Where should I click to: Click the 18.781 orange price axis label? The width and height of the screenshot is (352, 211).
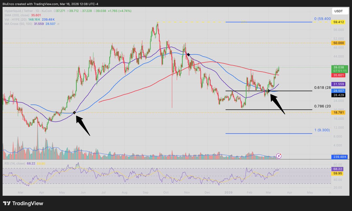click(338, 112)
